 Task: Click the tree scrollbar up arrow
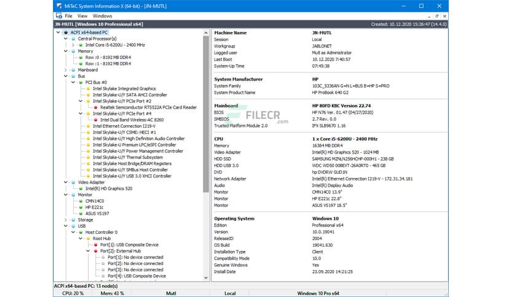206,33
